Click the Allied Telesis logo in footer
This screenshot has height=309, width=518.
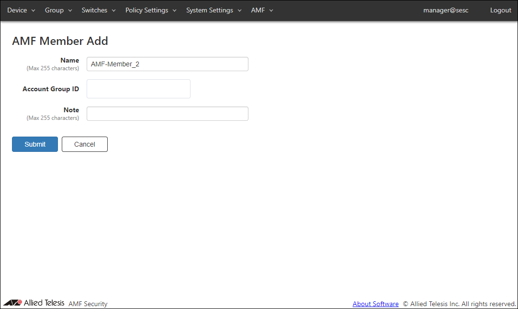point(34,303)
